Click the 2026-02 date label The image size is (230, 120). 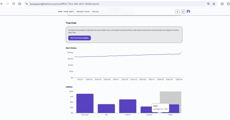coord(160,79)
